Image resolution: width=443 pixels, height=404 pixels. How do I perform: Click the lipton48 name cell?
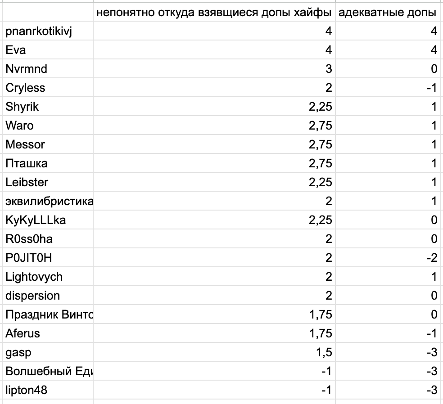click(47, 390)
